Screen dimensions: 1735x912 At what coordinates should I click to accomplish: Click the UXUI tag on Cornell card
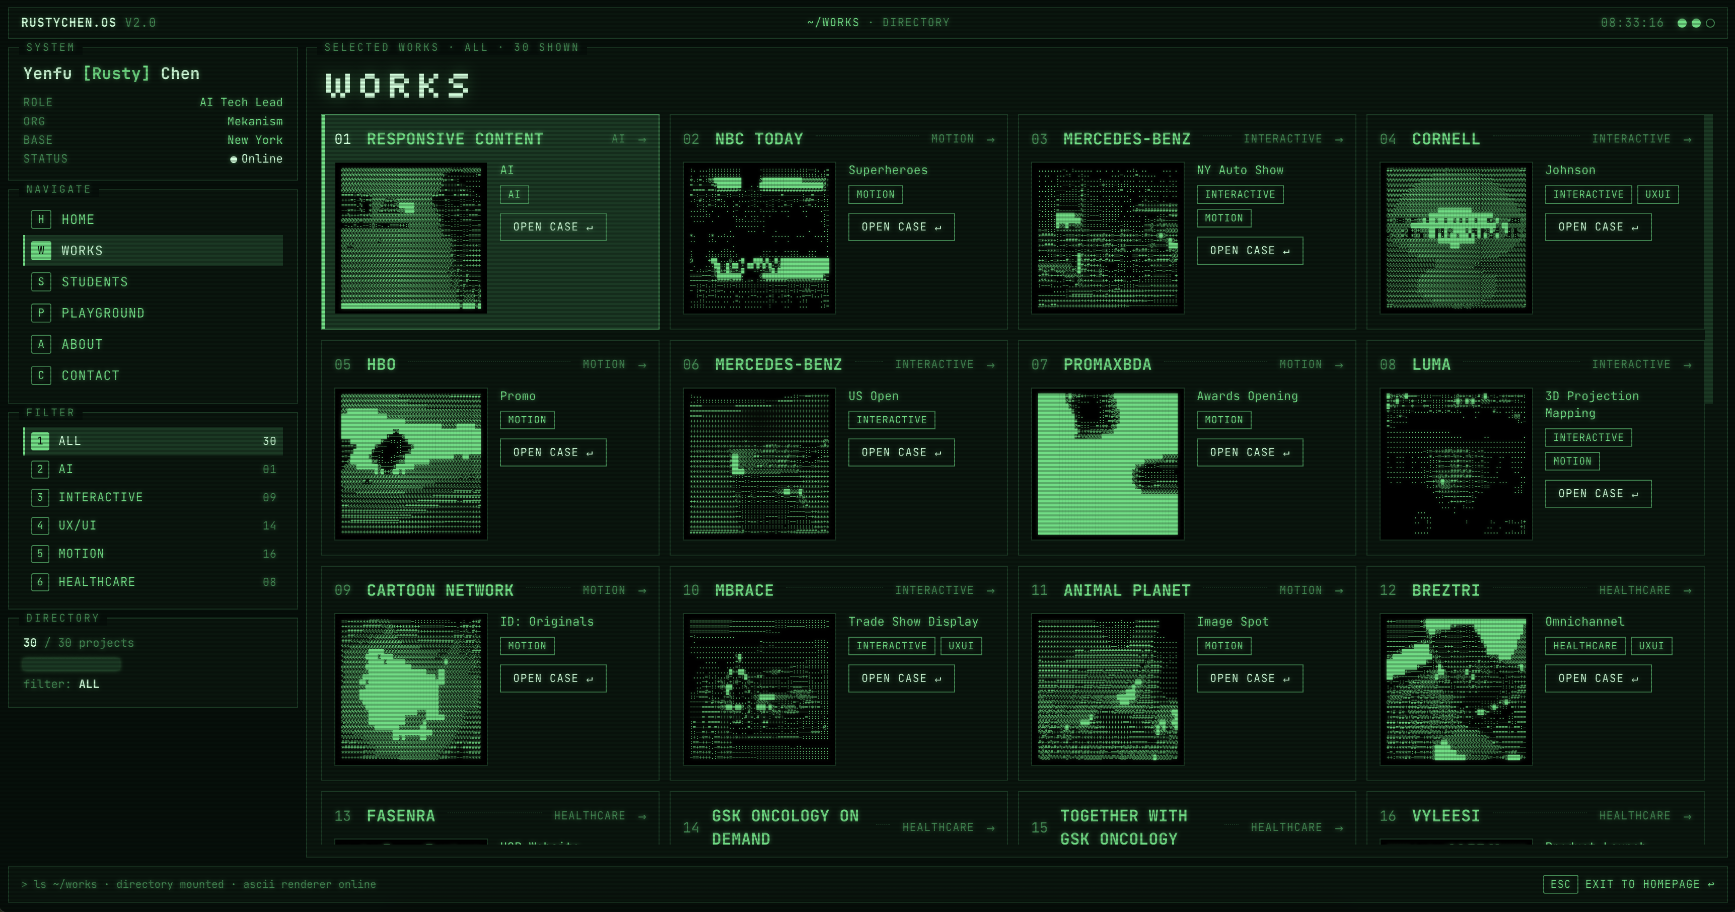pyautogui.click(x=1657, y=194)
